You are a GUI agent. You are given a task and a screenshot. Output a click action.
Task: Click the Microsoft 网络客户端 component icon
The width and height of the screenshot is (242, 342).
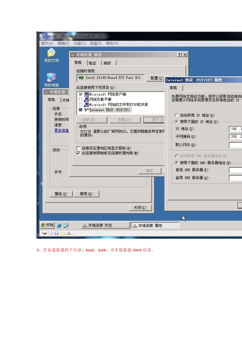[87, 94]
